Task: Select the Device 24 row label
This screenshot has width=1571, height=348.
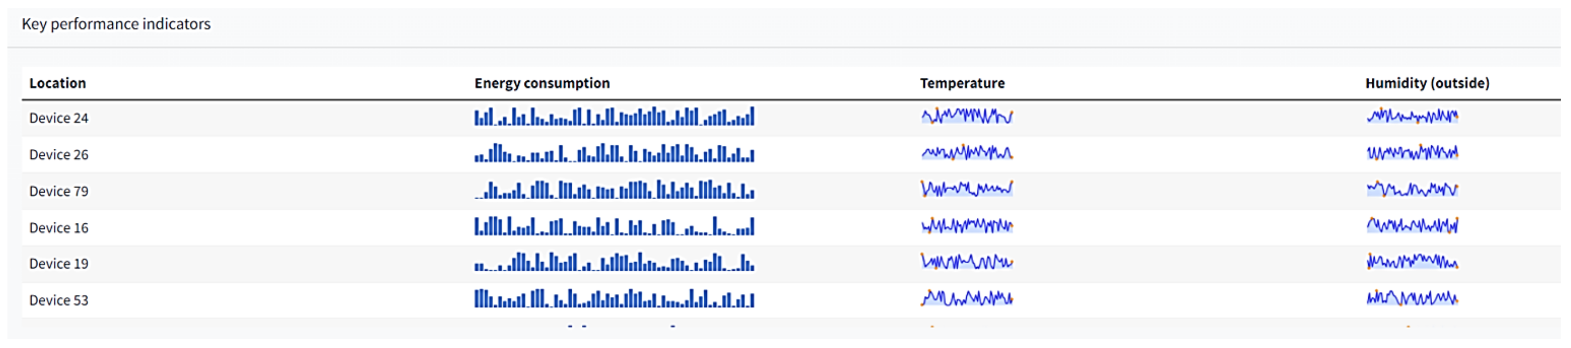Action: point(58,118)
